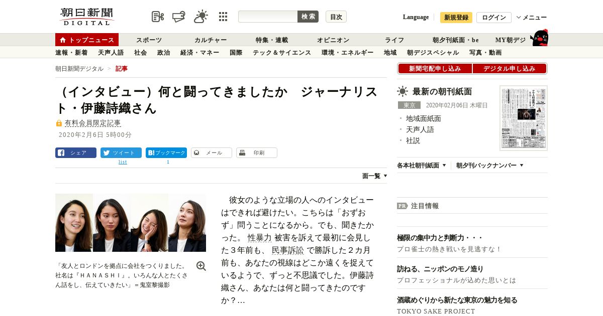Image resolution: width=603 pixels, height=316 pixels.
Task: Open the スポーツ section tab
Action: click(x=149, y=40)
